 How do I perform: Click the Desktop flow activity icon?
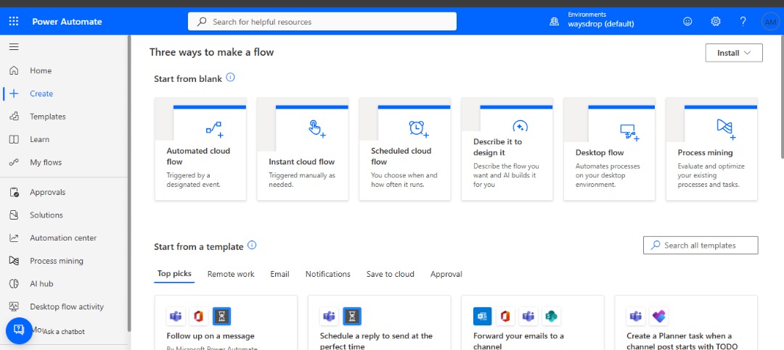tap(14, 307)
